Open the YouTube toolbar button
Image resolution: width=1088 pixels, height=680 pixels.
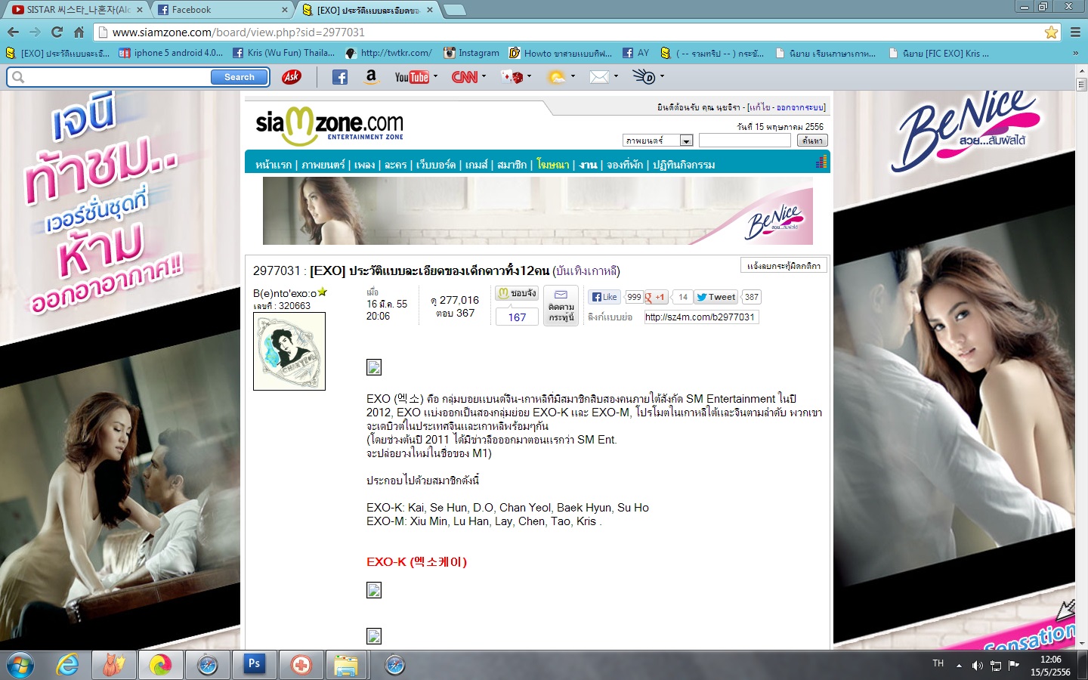(x=411, y=76)
